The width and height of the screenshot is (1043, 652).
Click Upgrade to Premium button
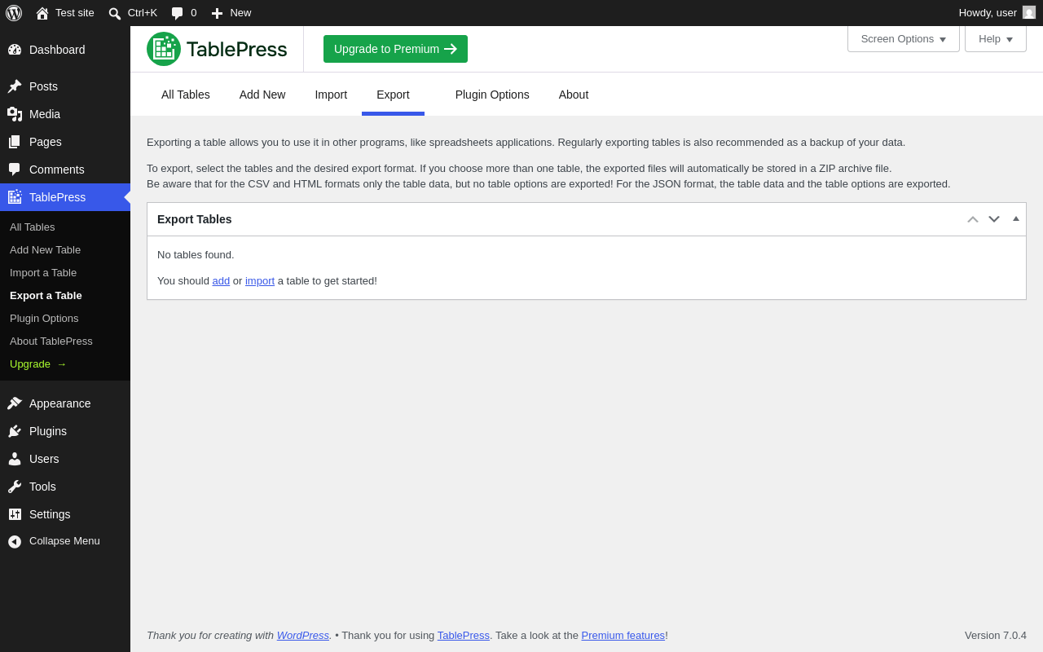pos(395,49)
